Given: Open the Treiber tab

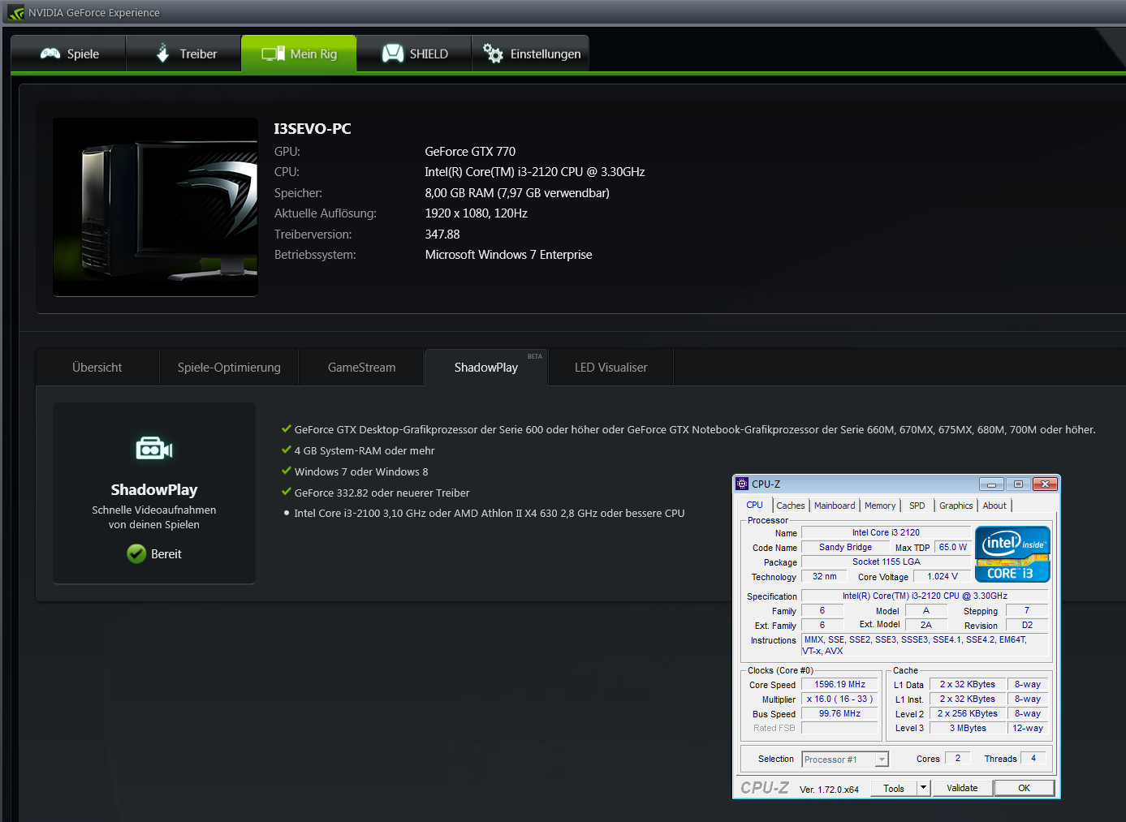Looking at the screenshot, I should (184, 54).
